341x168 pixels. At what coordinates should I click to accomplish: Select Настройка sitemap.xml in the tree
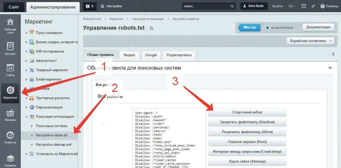[x=54, y=145]
